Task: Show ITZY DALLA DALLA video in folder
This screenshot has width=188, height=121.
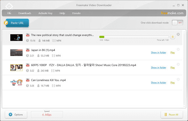Action: pyautogui.click(x=159, y=67)
